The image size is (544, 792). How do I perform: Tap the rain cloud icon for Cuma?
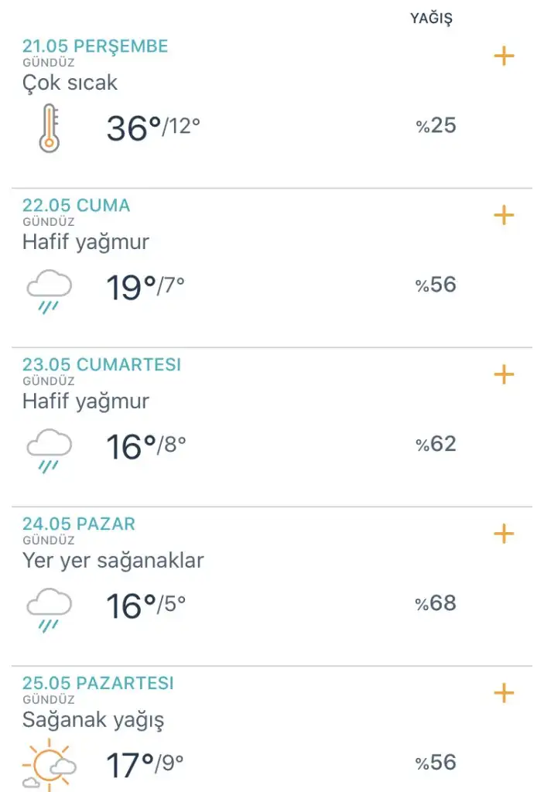pos(49,292)
